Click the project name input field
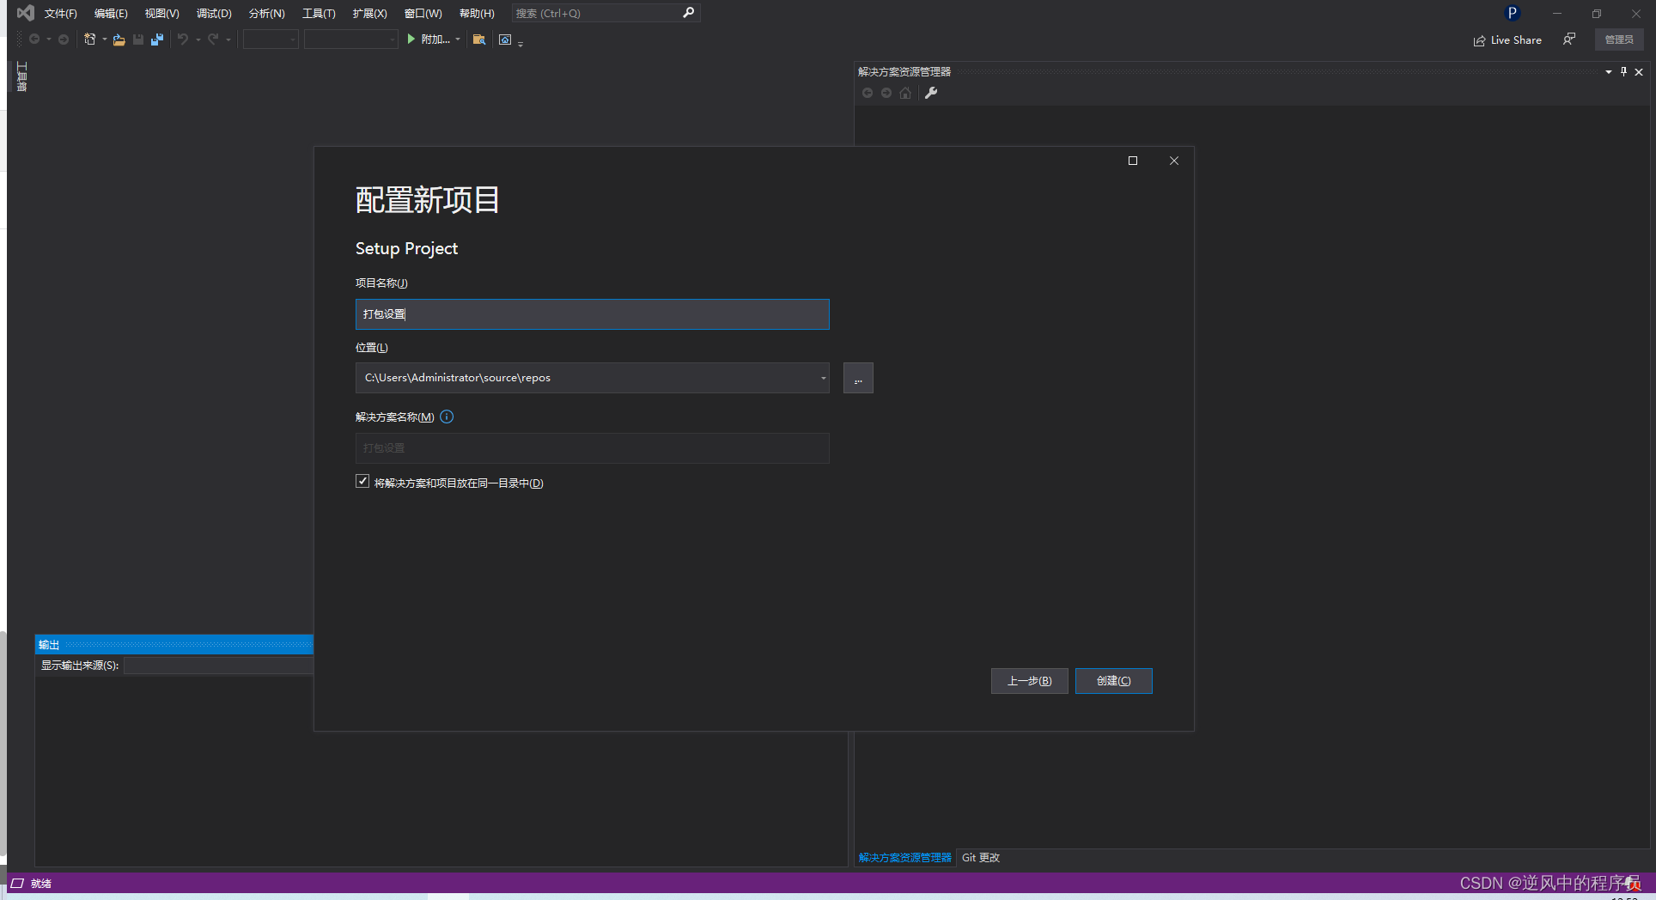The width and height of the screenshot is (1656, 900). pyautogui.click(x=593, y=314)
